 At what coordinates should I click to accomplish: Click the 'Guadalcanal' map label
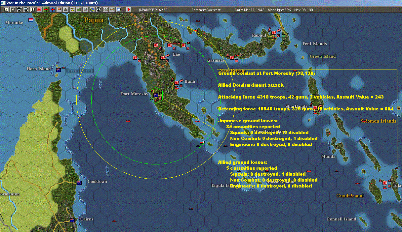point(350,196)
